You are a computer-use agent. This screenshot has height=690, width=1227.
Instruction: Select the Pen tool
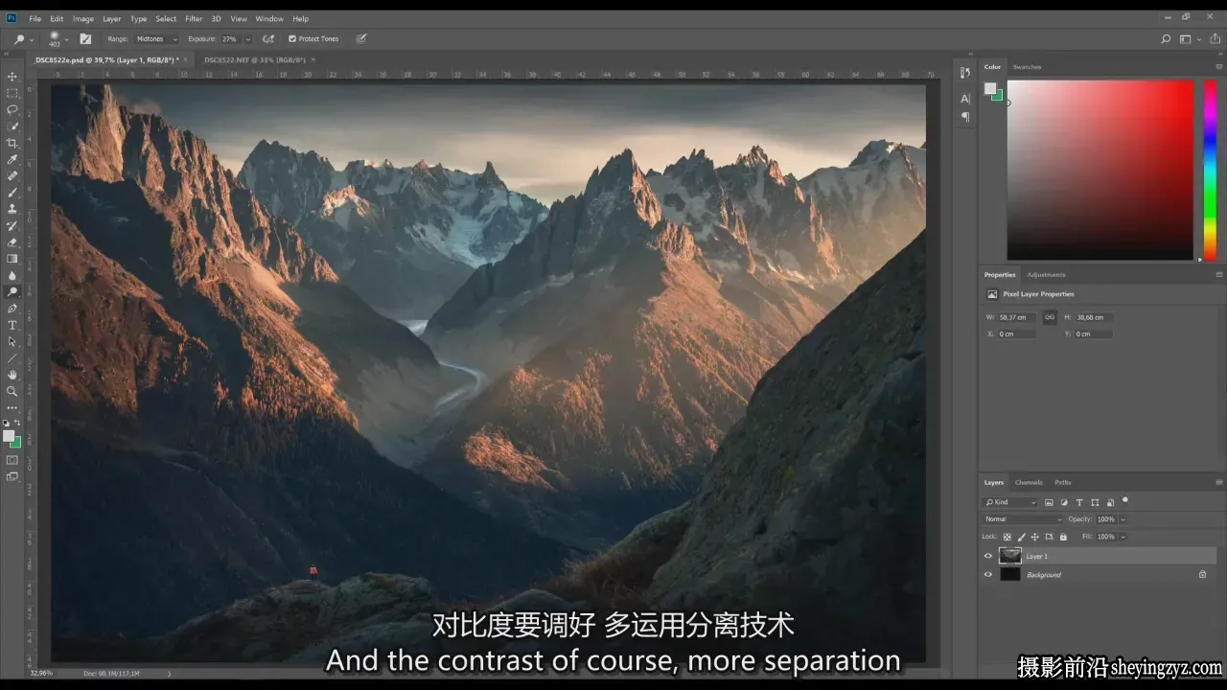point(12,309)
